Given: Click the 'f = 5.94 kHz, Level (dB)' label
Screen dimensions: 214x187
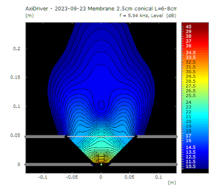Looking at the screenshot, I should (148, 16).
